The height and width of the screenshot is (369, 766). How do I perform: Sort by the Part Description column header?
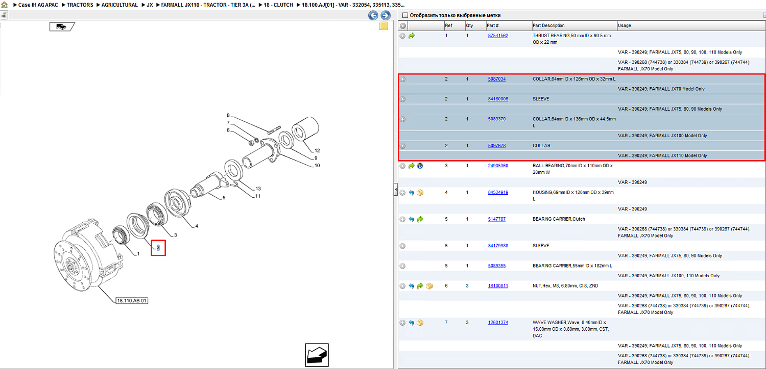pyautogui.click(x=574, y=25)
